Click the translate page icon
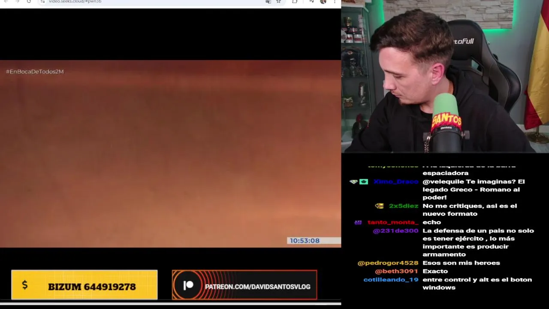The image size is (549, 309). coord(268,2)
